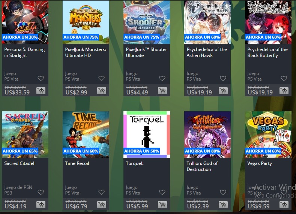Toggle wishlist heart for Psychedelica of the Black Butterfly

coord(284,78)
